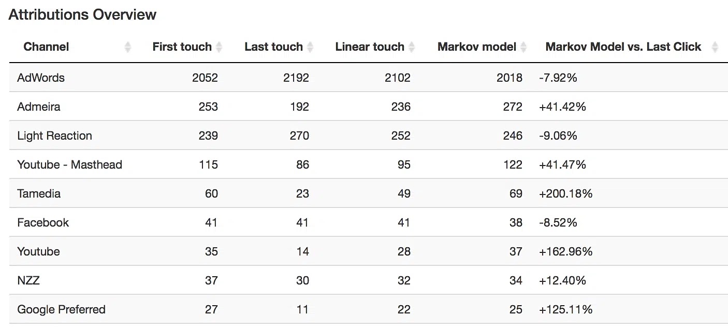
Task: Click the Channel column sort arrows
Action: 127,47
